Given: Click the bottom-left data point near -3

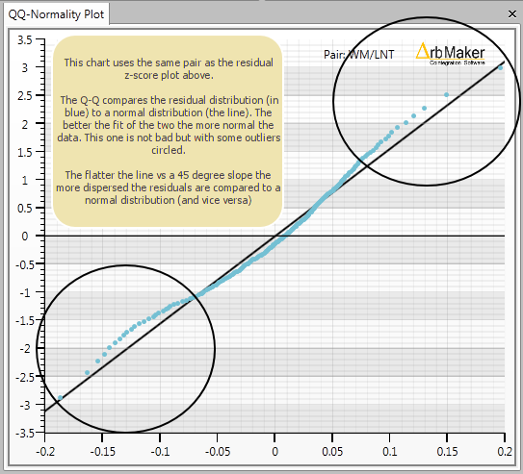Looking at the screenshot, I should coord(61,398).
